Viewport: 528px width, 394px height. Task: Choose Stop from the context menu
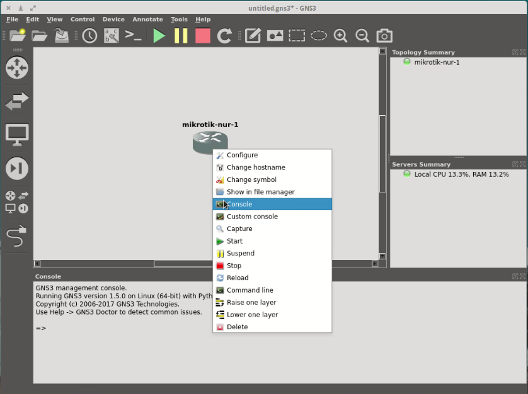point(272,266)
